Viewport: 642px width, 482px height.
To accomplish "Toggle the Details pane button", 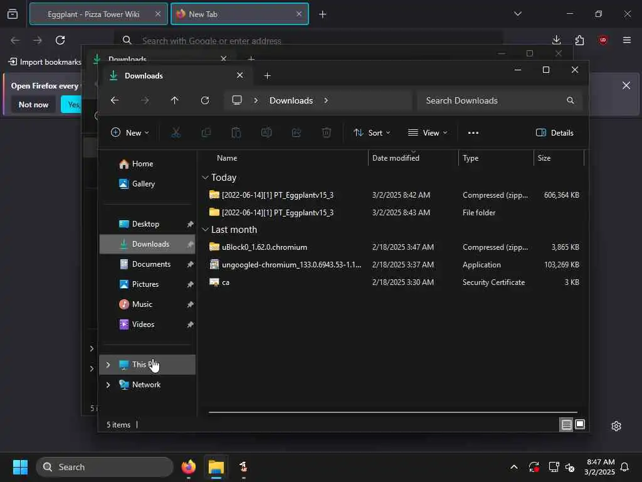I will click(555, 133).
